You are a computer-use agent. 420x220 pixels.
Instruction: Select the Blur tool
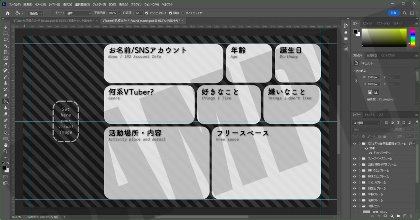[5, 108]
